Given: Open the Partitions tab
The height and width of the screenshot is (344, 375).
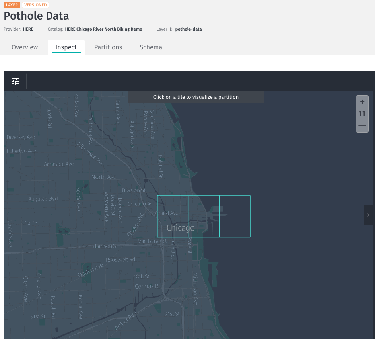Looking at the screenshot, I should (108, 47).
